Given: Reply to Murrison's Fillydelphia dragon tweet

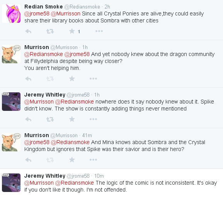Looking at the screenshot, I should [28, 78].
